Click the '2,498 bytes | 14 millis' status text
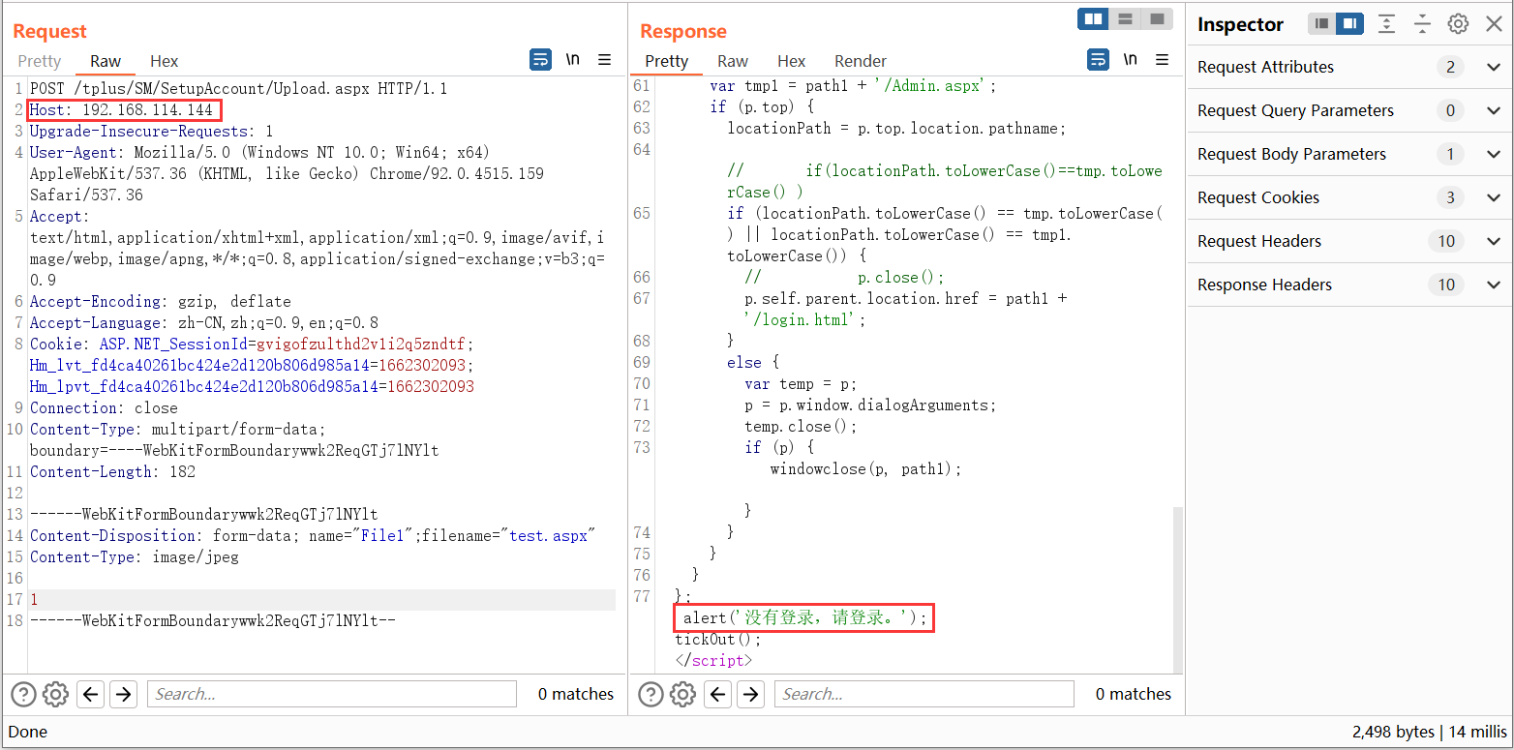 1429,732
